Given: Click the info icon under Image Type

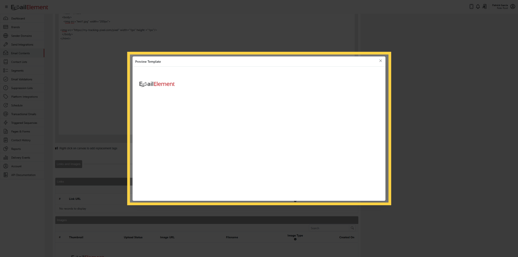Looking at the screenshot, I should point(295,239).
